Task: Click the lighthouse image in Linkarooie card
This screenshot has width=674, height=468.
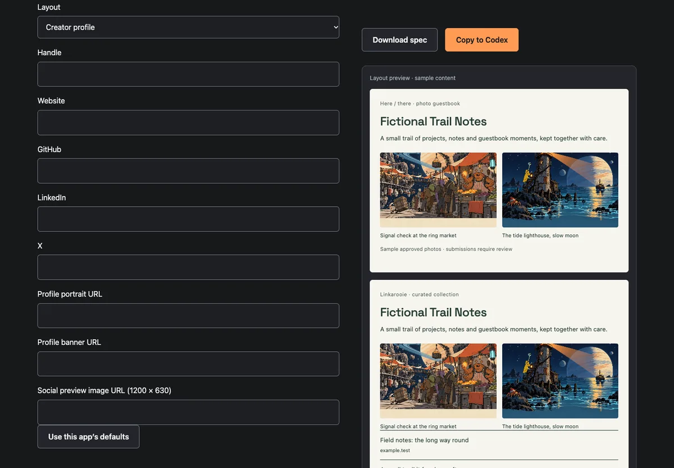Action: coord(560,381)
